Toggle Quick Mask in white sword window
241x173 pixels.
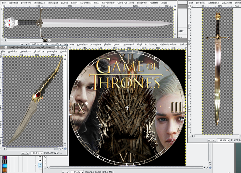pos(2,40)
